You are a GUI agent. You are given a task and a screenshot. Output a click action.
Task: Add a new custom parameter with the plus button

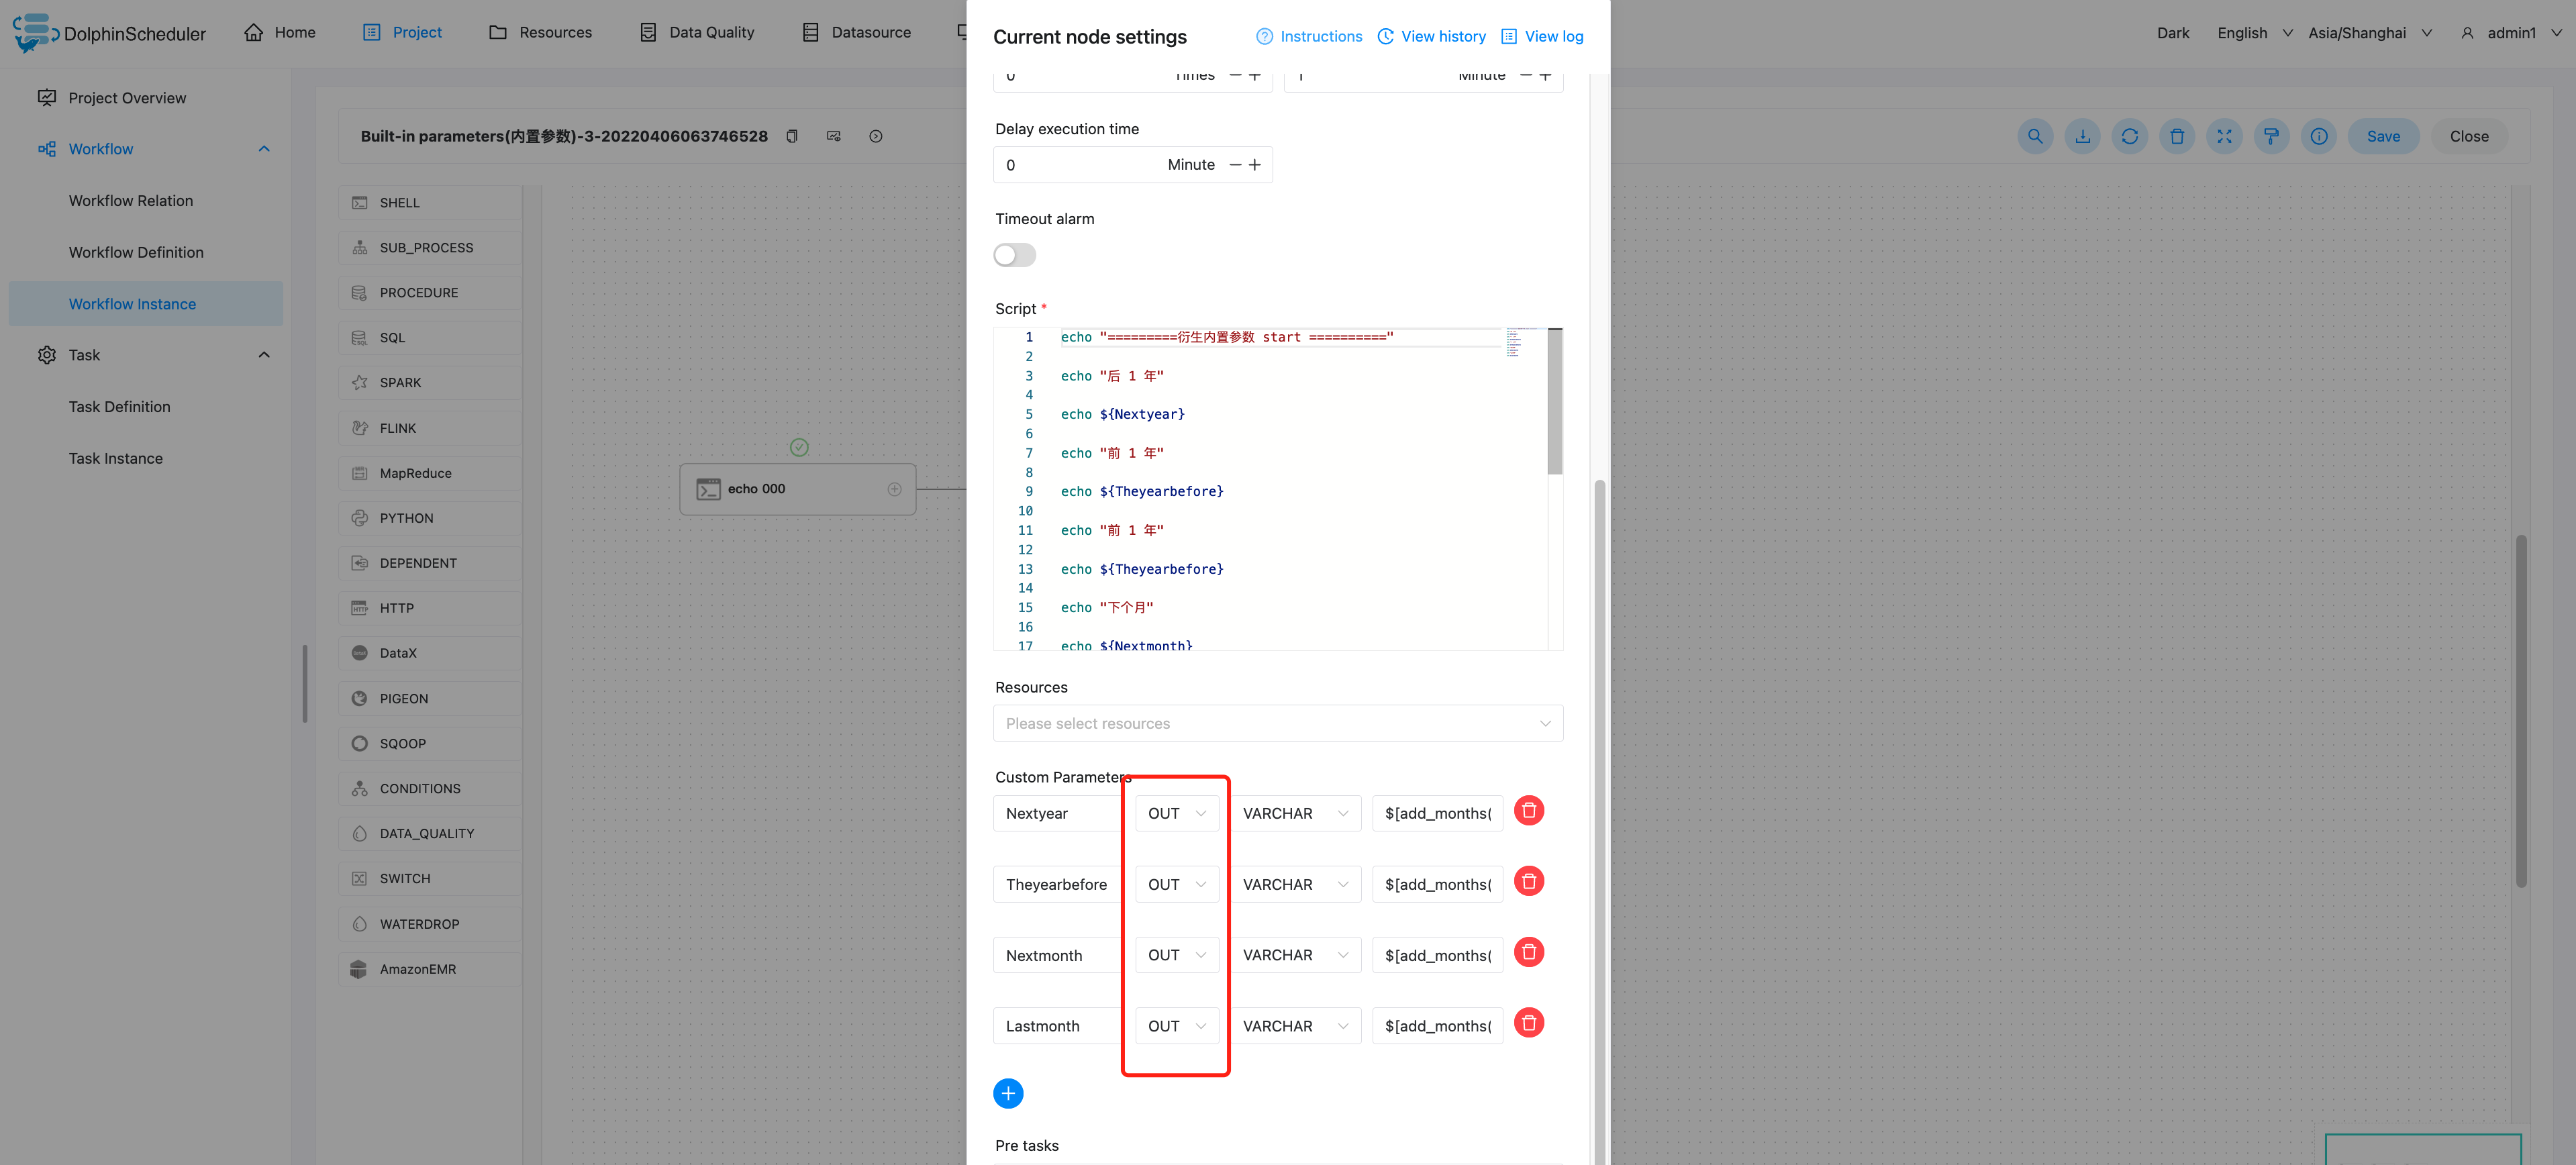point(1008,1093)
